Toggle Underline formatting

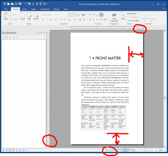pyautogui.click(x=50, y=20)
